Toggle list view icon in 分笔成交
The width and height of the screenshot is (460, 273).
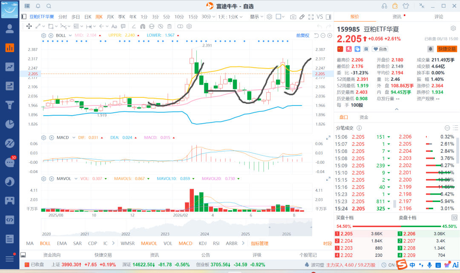click(x=455, y=128)
